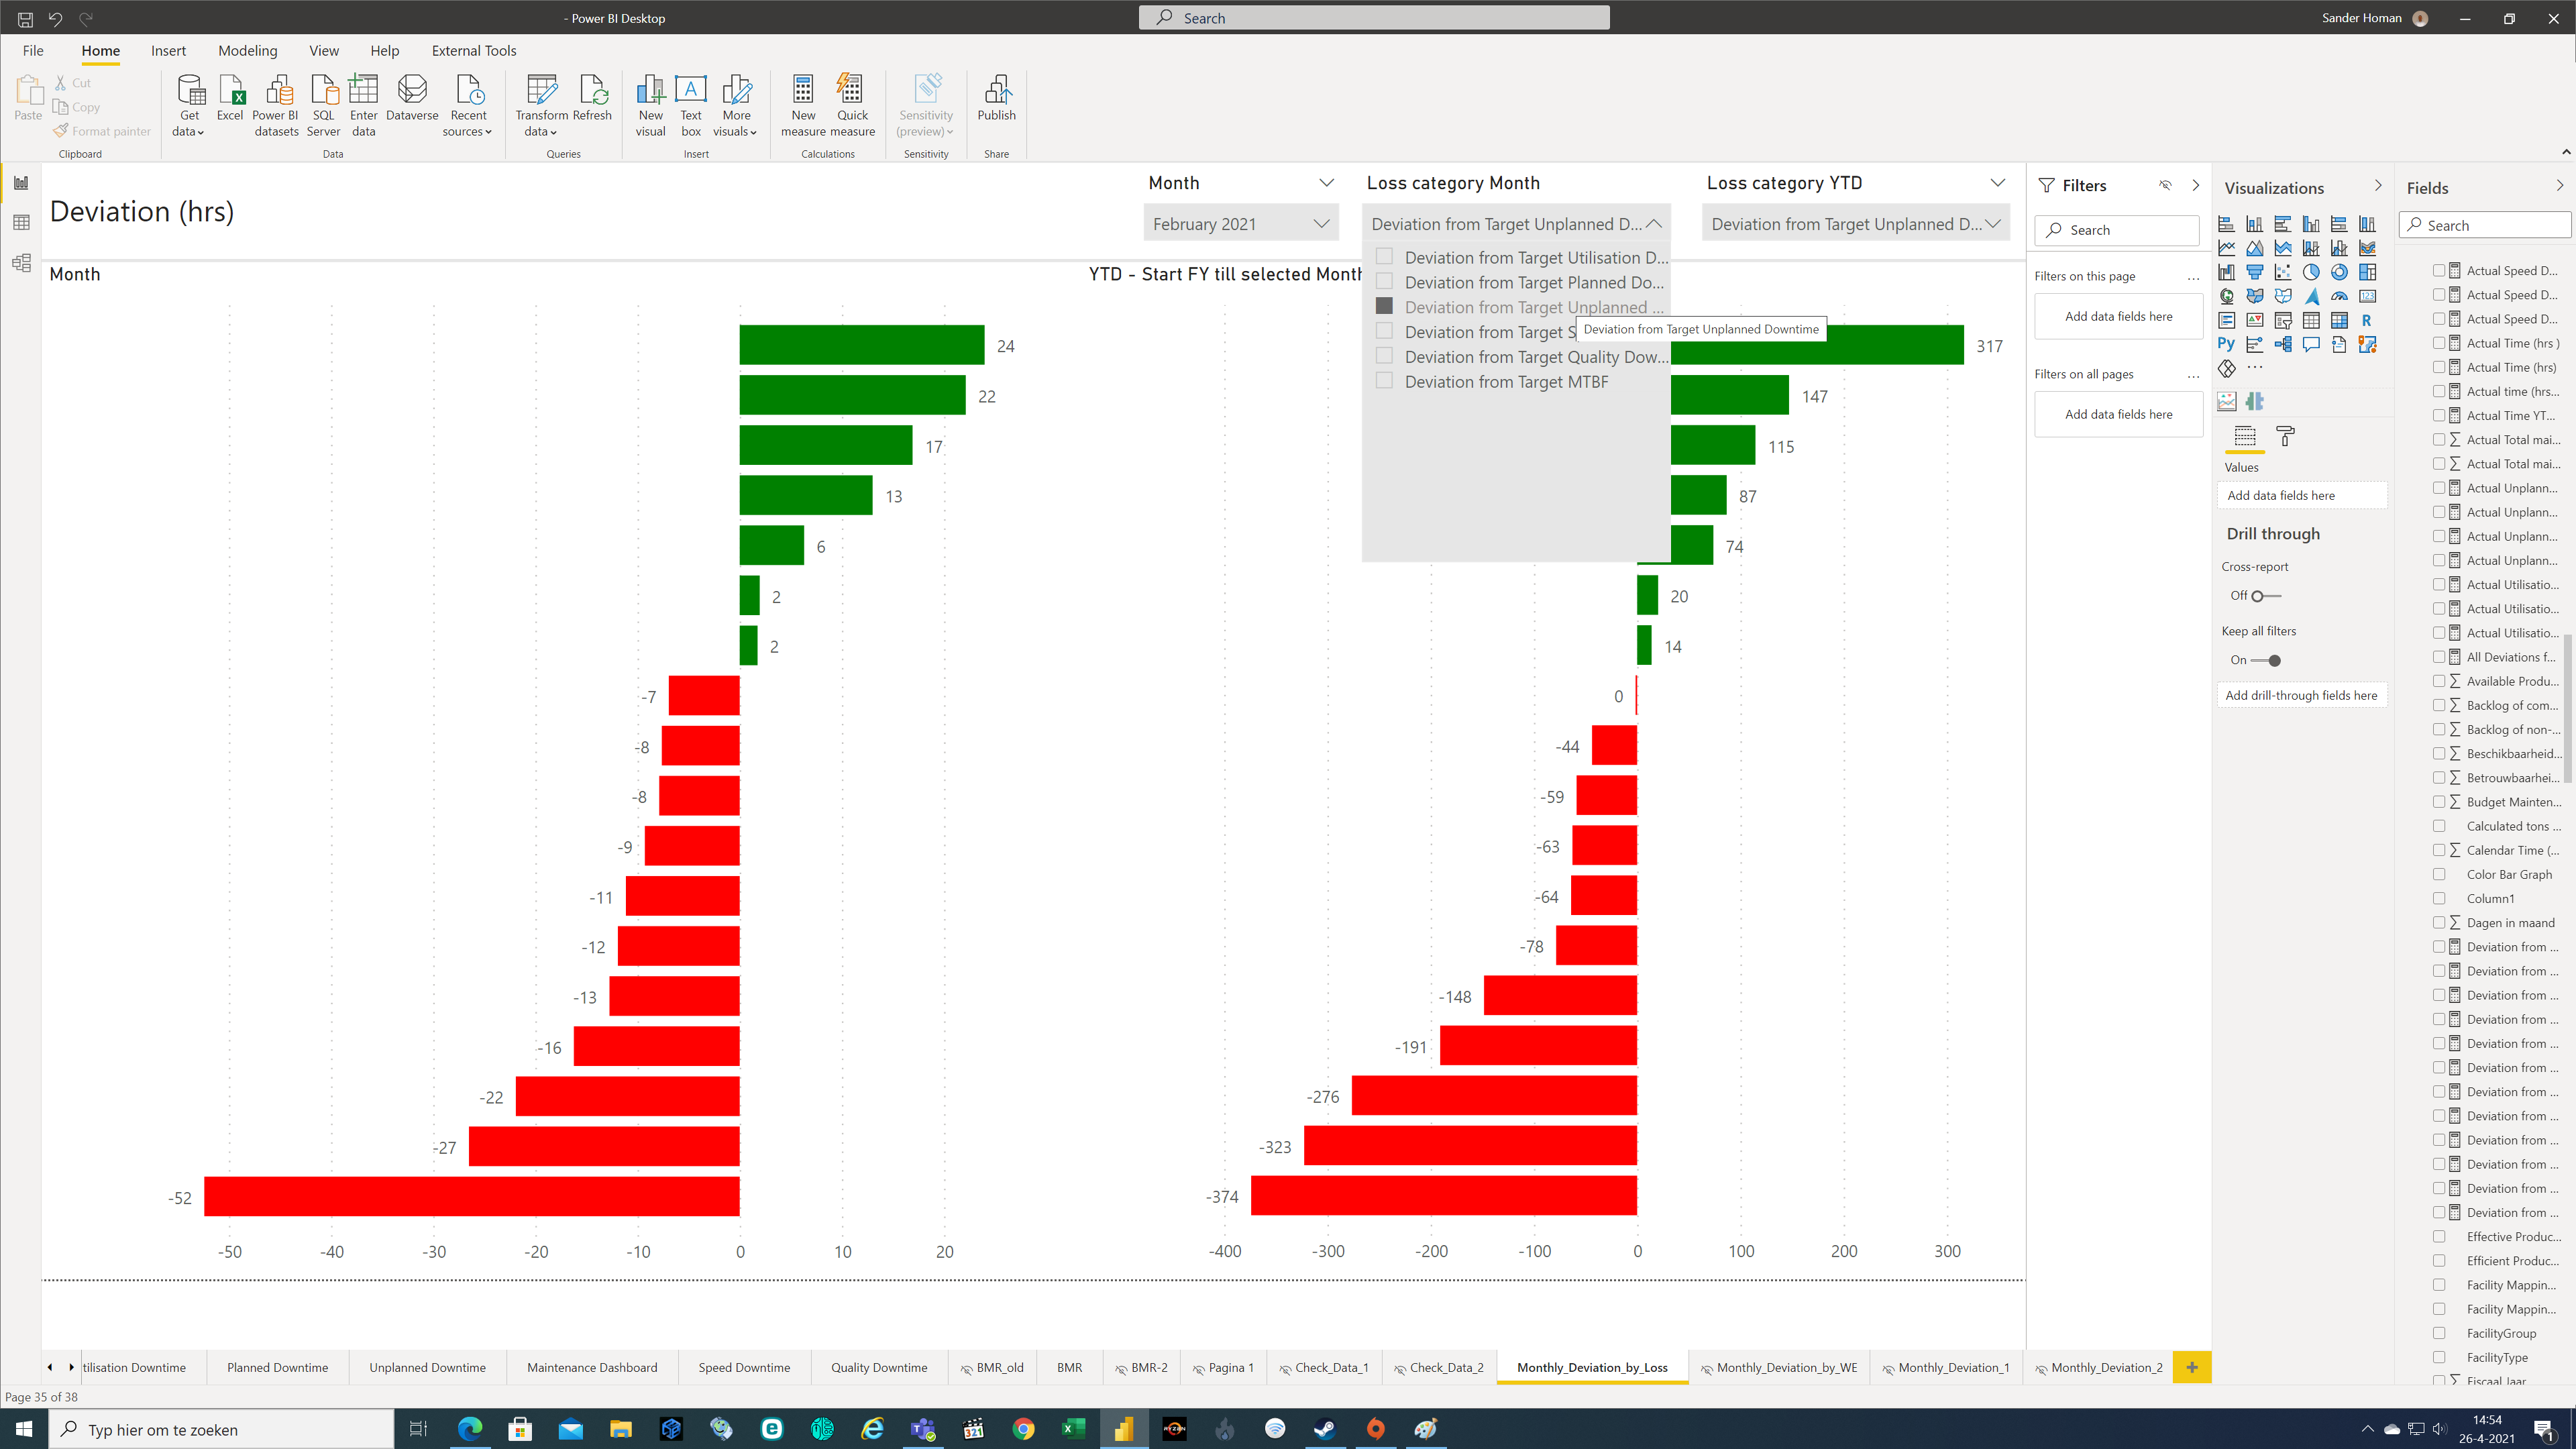Select the Donut chart visual
2576x1449 pixels.
point(2339,272)
